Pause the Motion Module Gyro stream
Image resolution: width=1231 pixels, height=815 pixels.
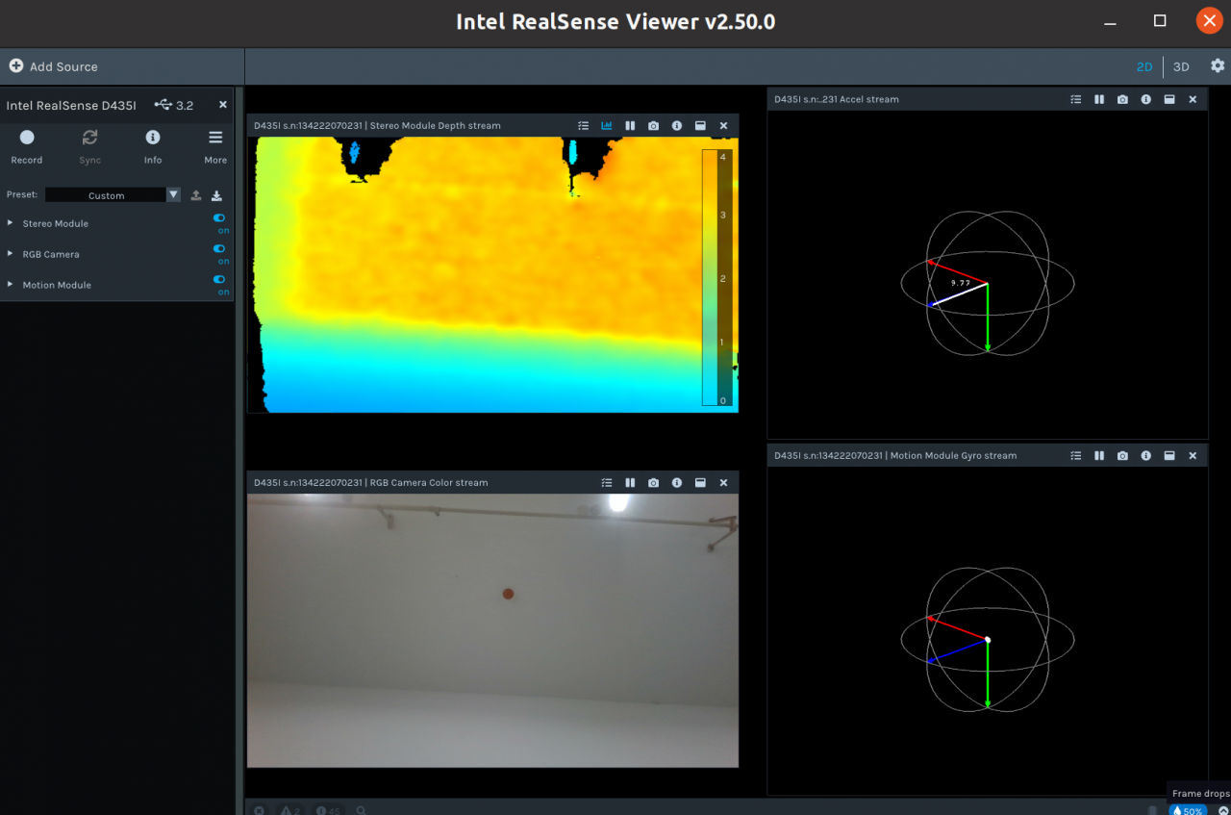1099,455
